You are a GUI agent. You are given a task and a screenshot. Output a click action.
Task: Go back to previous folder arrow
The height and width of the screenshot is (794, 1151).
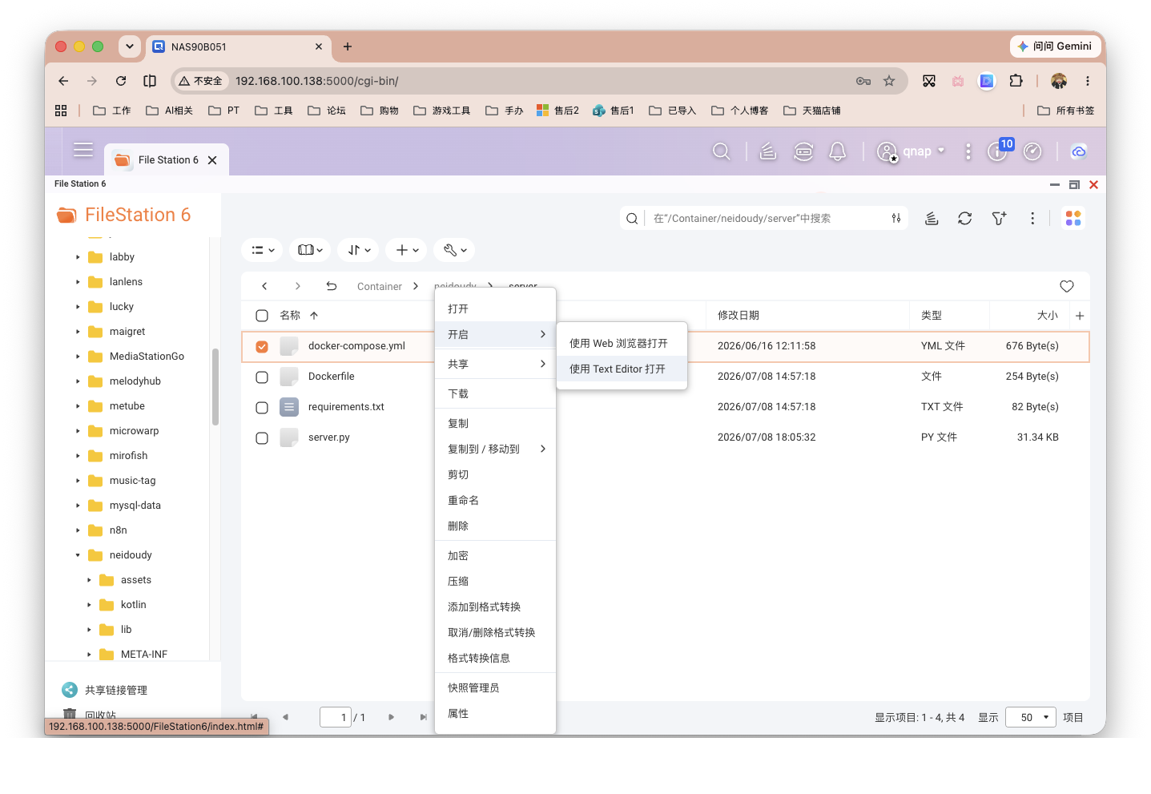point(264,286)
